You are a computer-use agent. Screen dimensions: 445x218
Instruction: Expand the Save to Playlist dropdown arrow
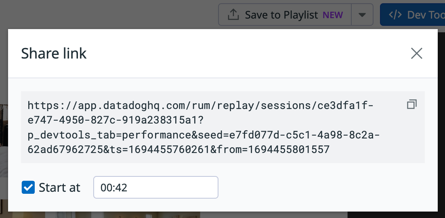362,15
